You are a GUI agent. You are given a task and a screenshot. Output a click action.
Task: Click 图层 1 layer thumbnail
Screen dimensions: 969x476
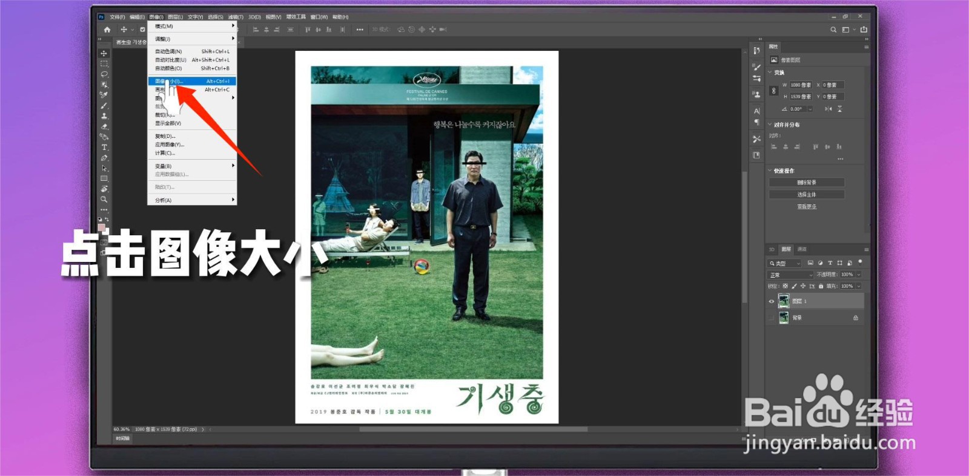point(784,301)
